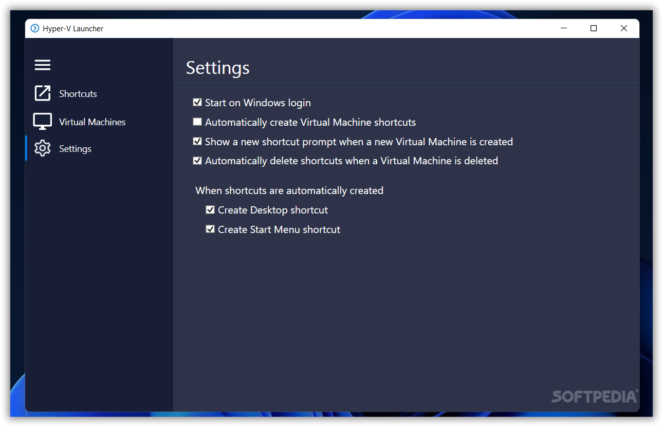Uncheck Show a new shortcut prompt option
Image resolution: width=663 pixels, height=427 pixels.
pos(197,141)
